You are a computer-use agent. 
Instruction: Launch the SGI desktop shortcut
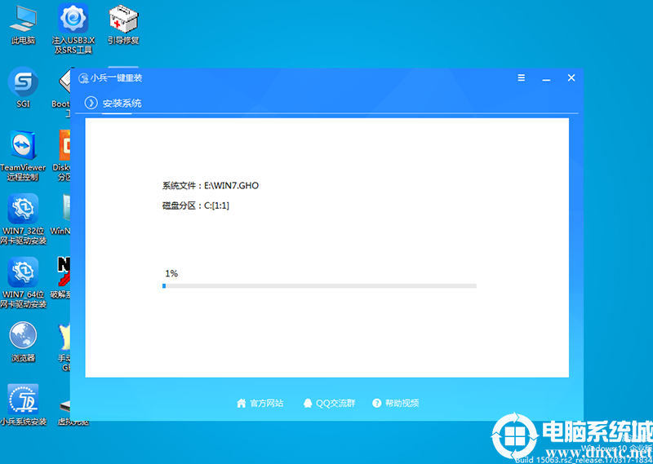[x=23, y=82]
